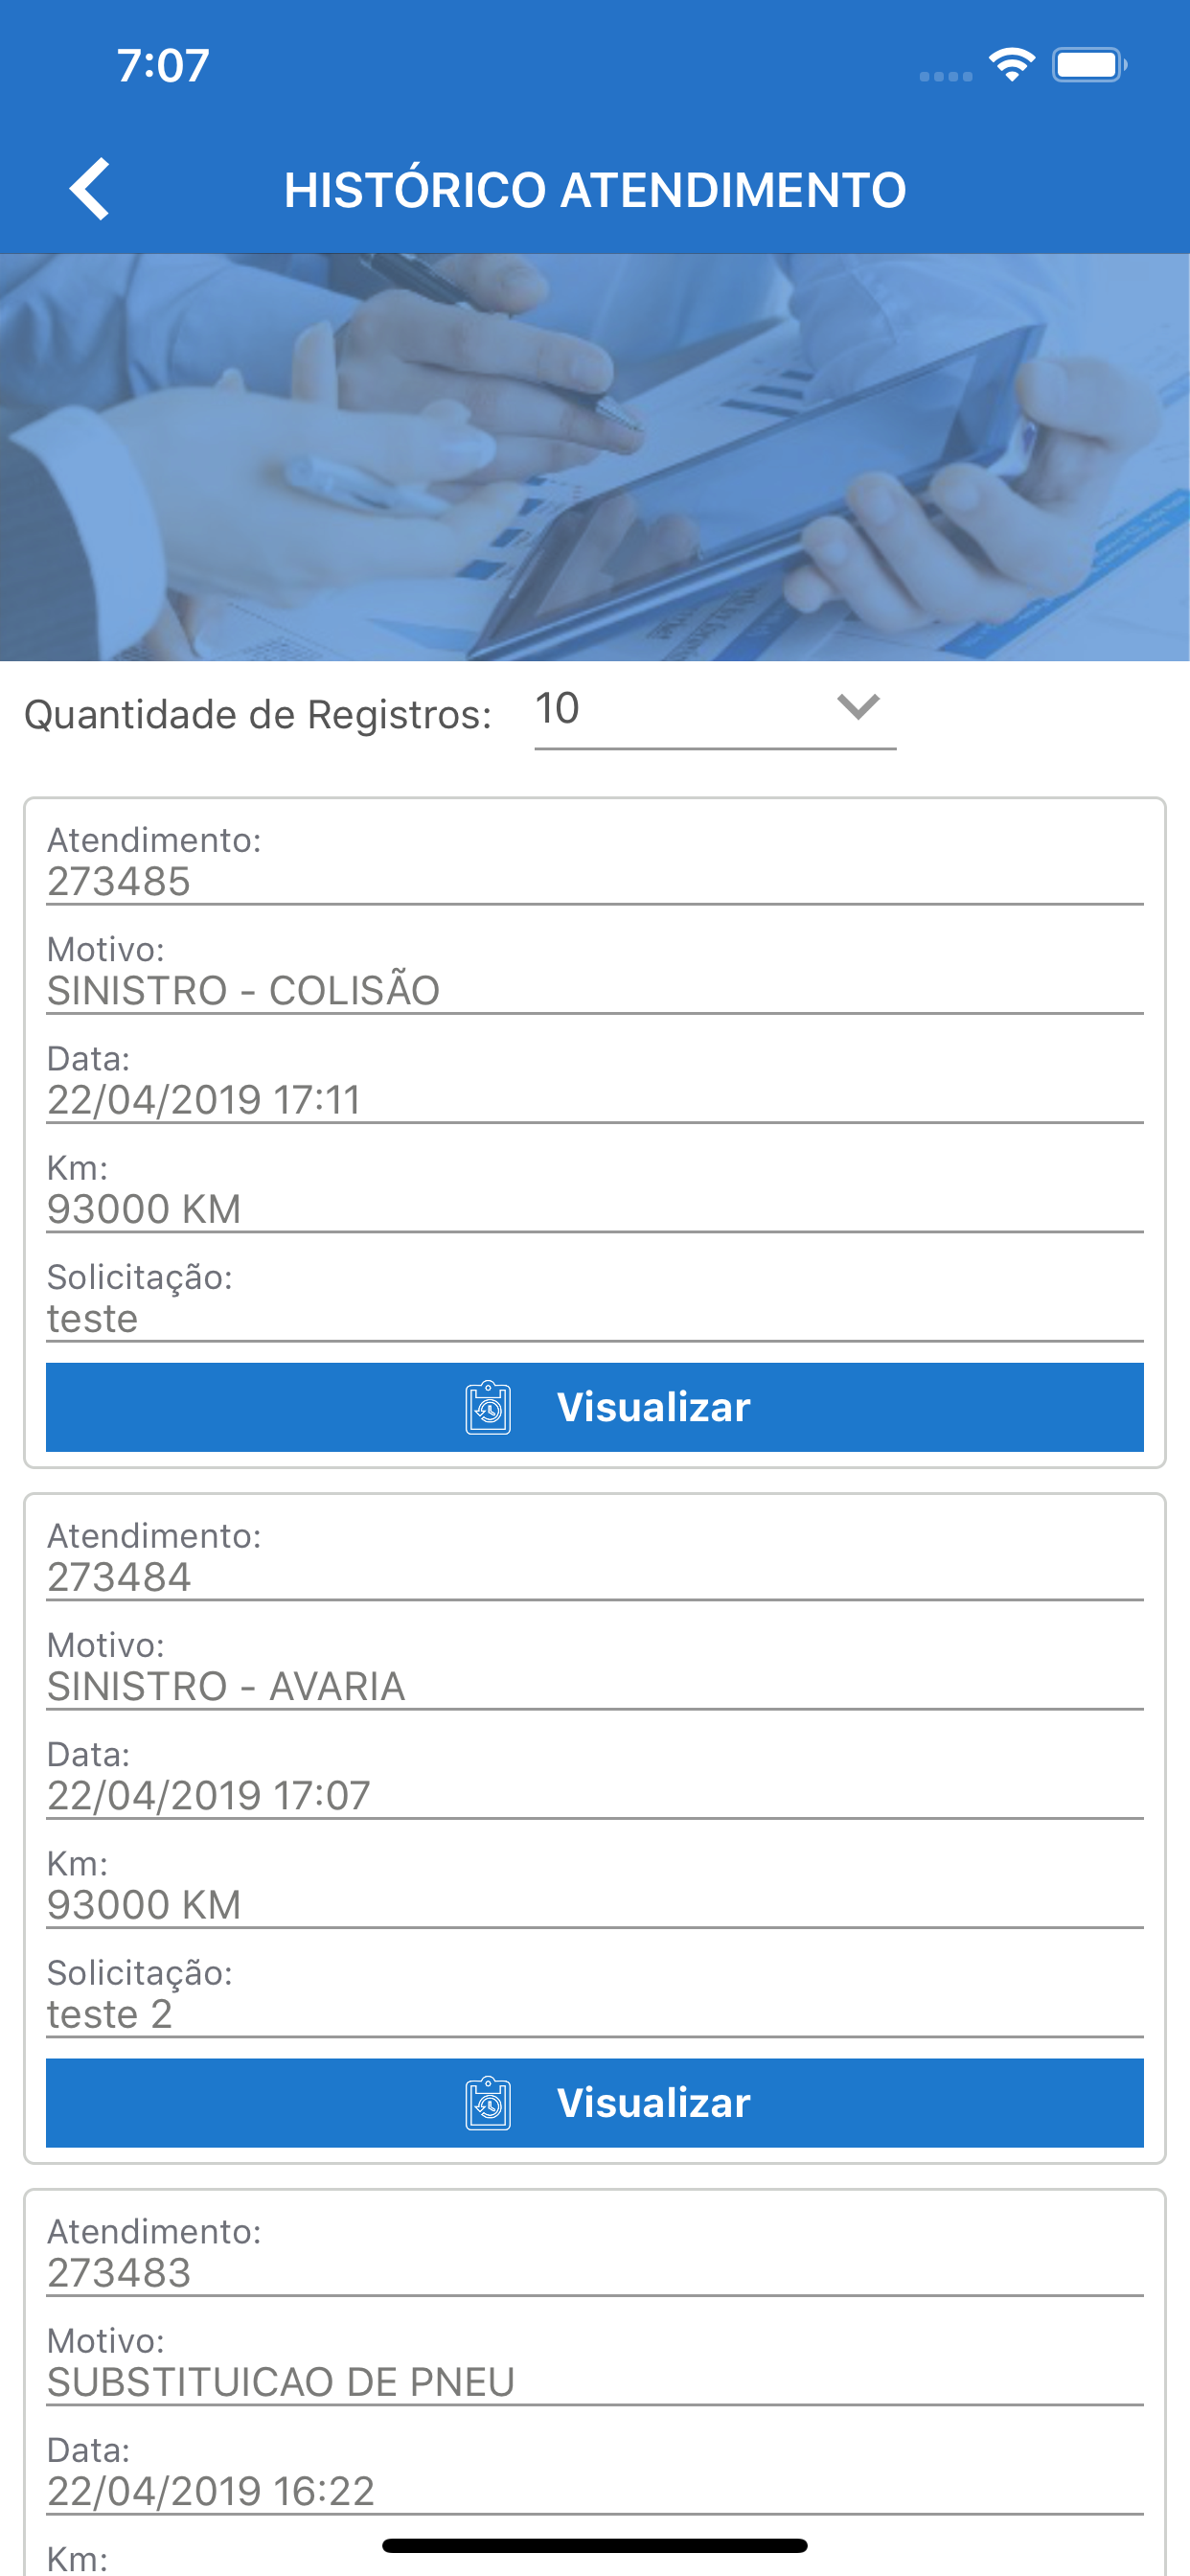The width and height of the screenshot is (1190, 2576).
Task: Select the SINISTRO - COLISÃO motivo field
Action: point(595,990)
